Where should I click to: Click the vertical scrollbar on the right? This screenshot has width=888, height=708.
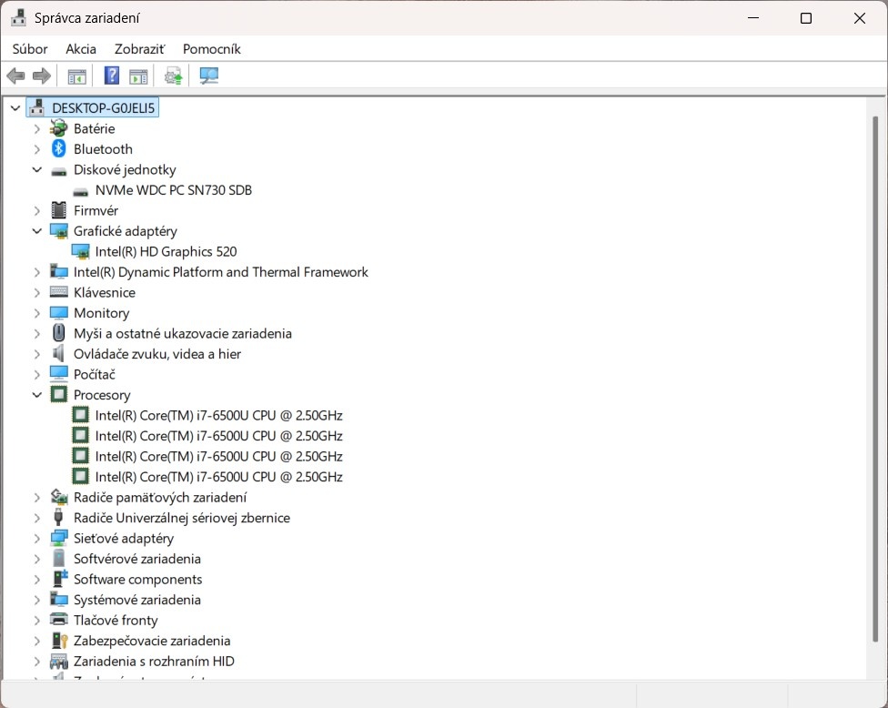(x=878, y=364)
